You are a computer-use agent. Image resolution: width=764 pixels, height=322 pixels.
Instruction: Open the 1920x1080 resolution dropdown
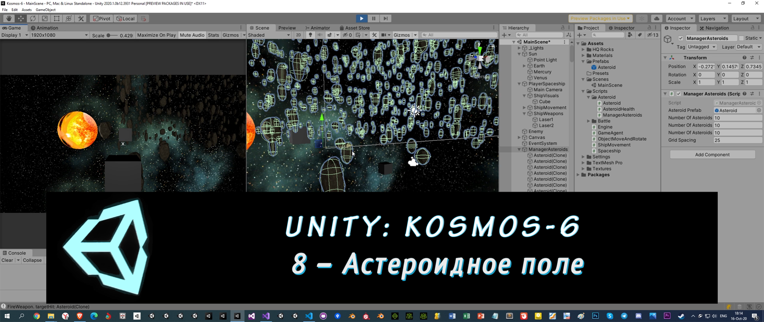[59, 35]
